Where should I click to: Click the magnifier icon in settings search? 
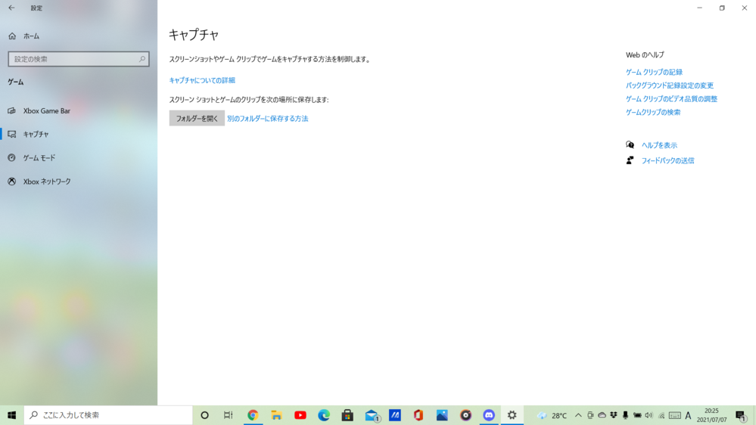click(142, 59)
